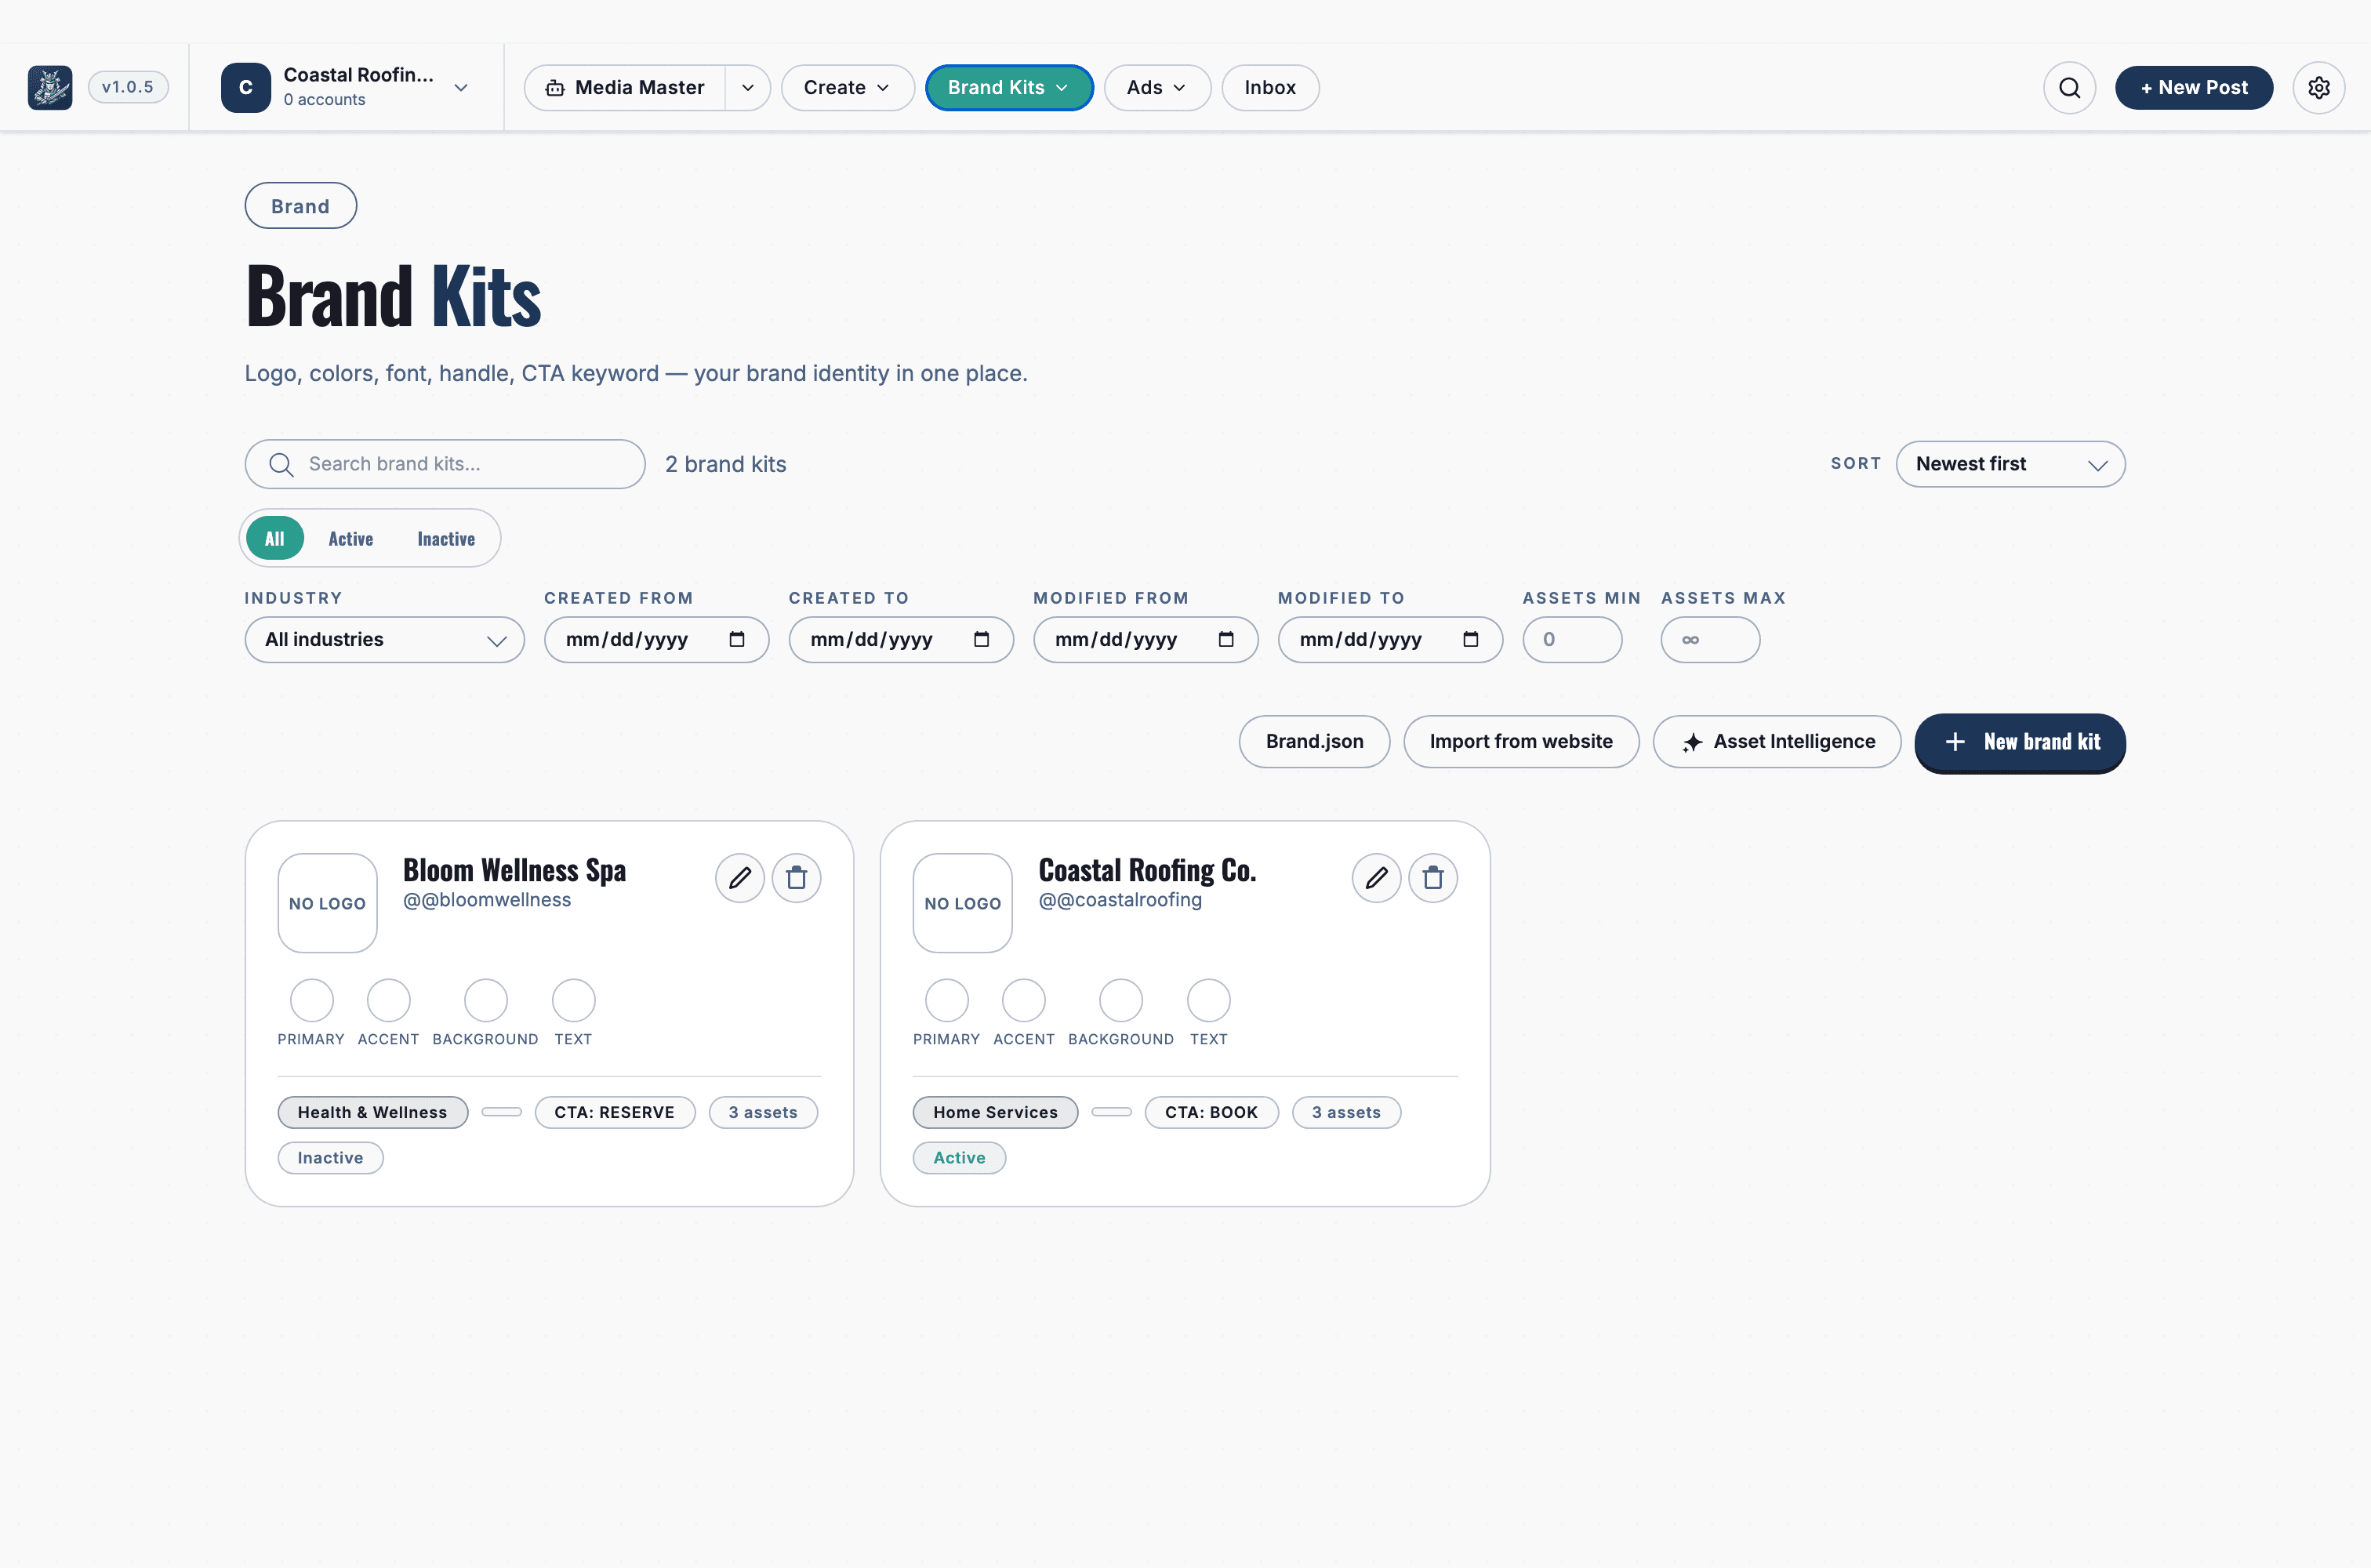Screen dimensions: 2371x1568
Task: Edit Coastal Roofing Co. kit
Action: [x=1376, y=878]
